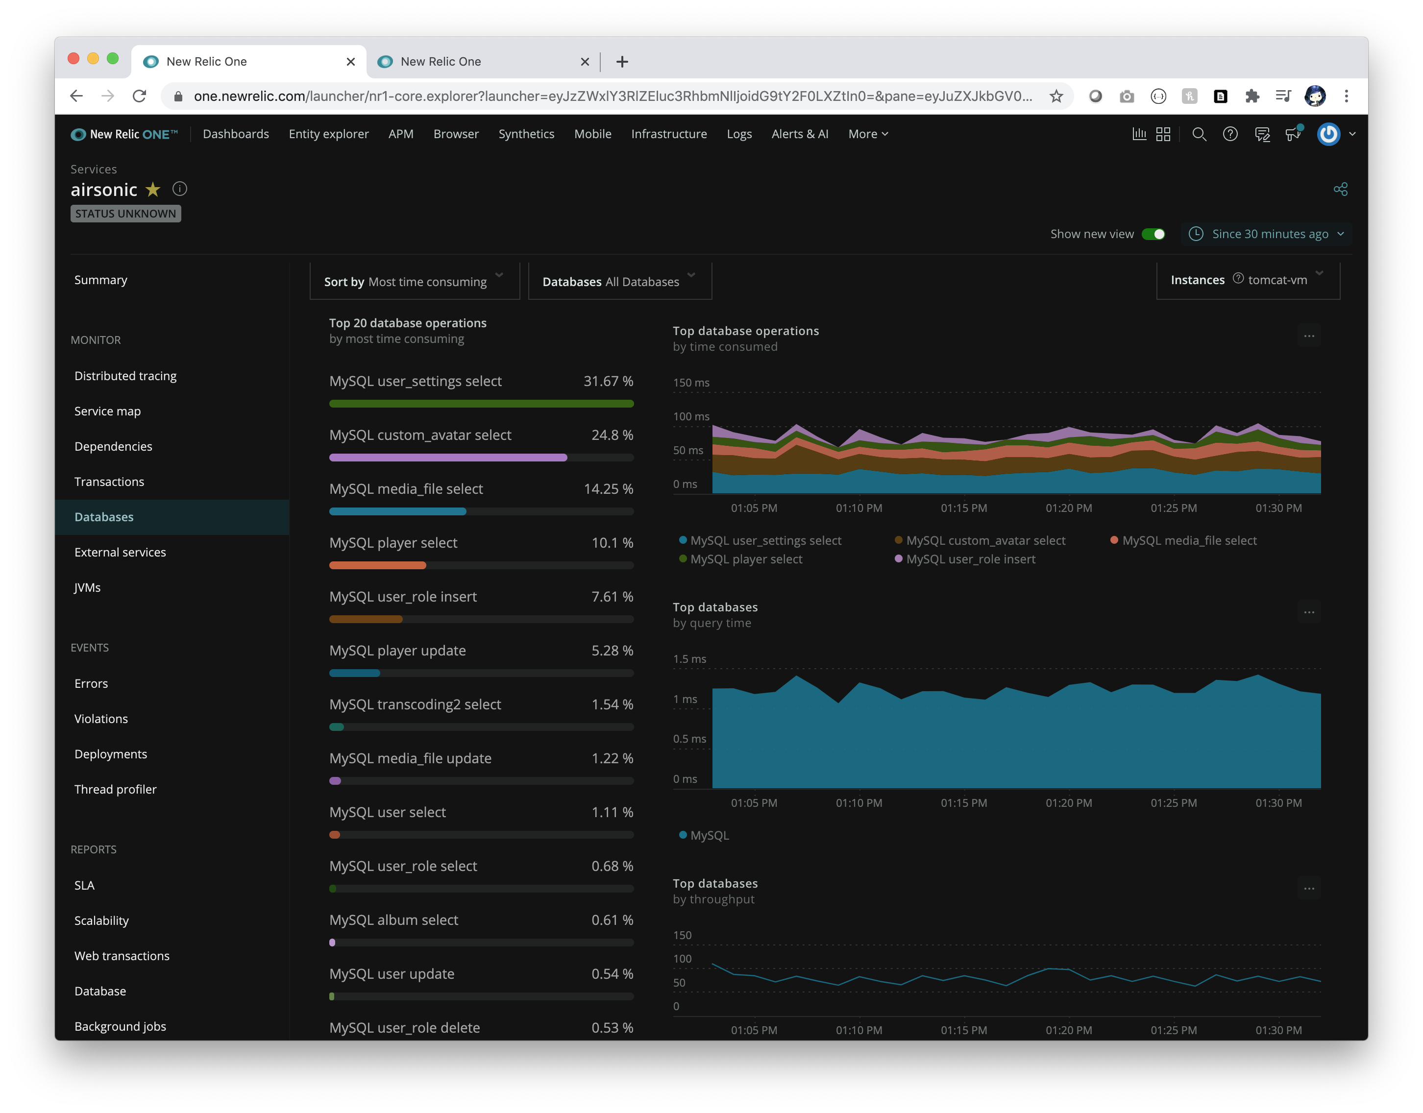This screenshot has width=1423, height=1113.
Task: Open External services in the sidebar
Action: [121, 553]
